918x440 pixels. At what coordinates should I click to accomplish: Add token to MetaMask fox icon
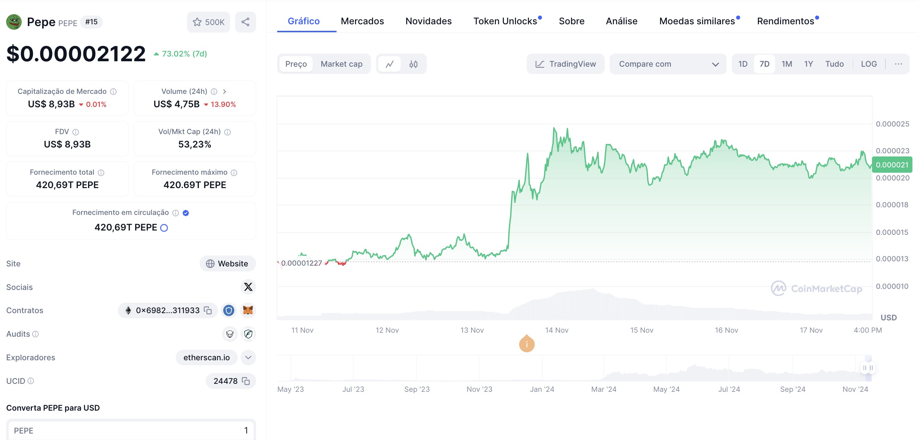[248, 311]
